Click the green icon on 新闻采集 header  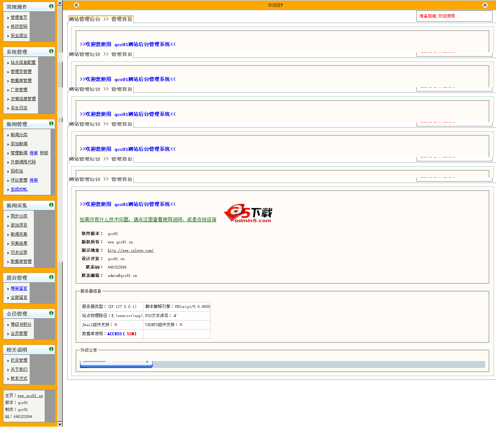[x=51, y=205]
